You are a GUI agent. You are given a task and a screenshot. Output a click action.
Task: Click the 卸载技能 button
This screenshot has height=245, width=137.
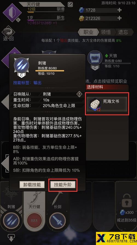click(x=32, y=185)
